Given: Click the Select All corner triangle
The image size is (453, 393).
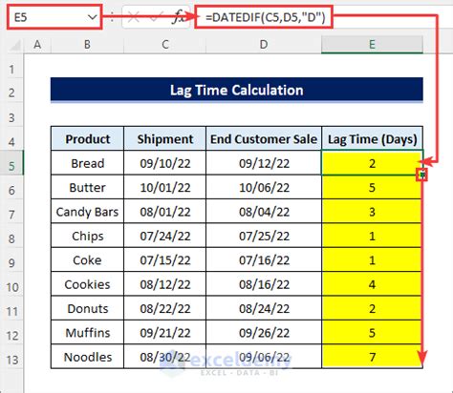Looking at the screenshot, I should 14,45.
